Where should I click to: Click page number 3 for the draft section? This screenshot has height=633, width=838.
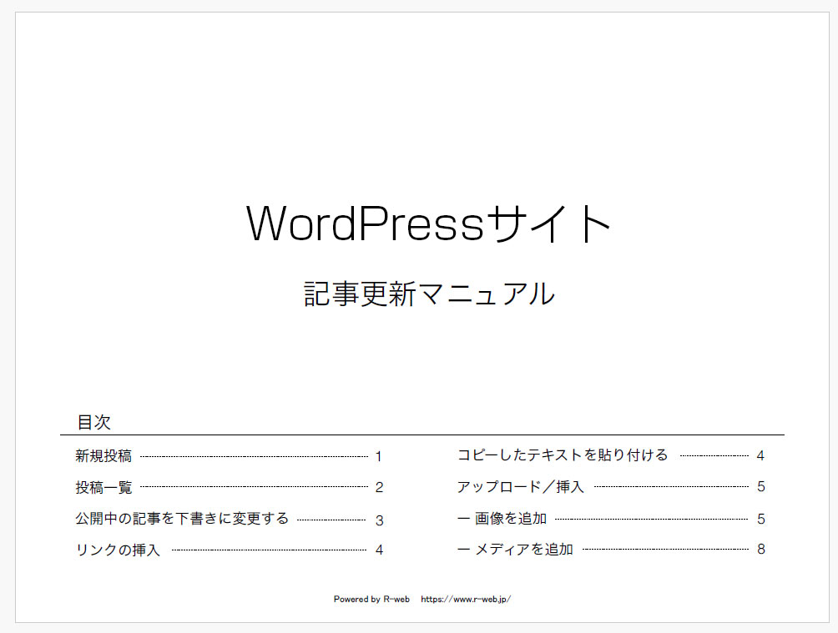click(x=379, y=518)
